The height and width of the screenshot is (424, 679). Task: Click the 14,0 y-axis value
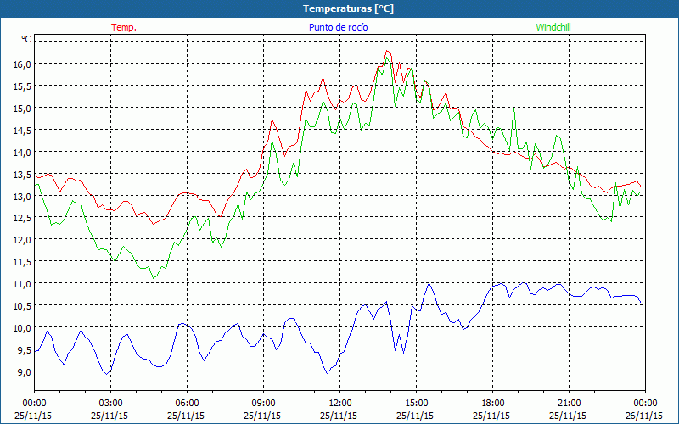click(23, 153)
